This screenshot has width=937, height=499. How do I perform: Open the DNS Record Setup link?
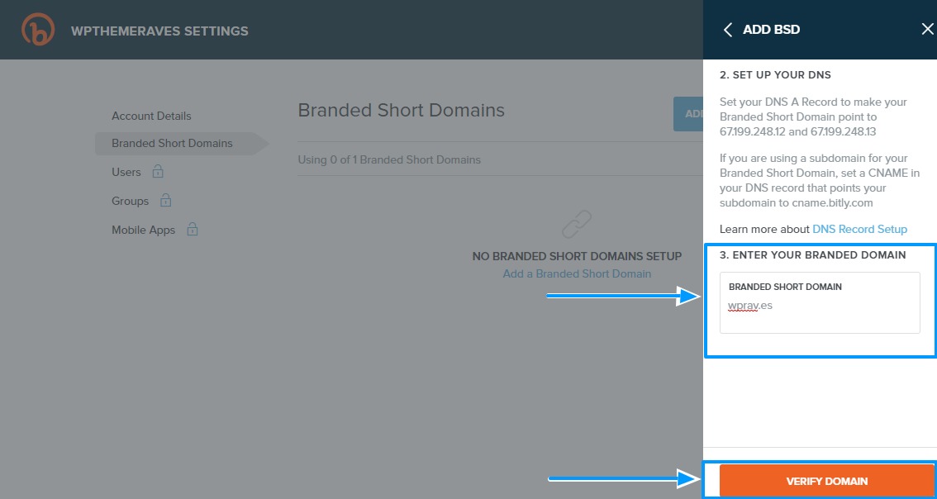coord(859,229)
